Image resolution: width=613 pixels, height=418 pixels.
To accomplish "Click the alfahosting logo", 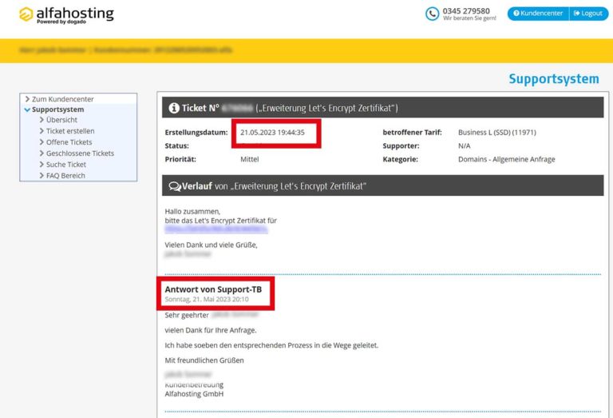I will (66, 15).
